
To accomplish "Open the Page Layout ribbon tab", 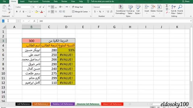I will tap(33, 1).
